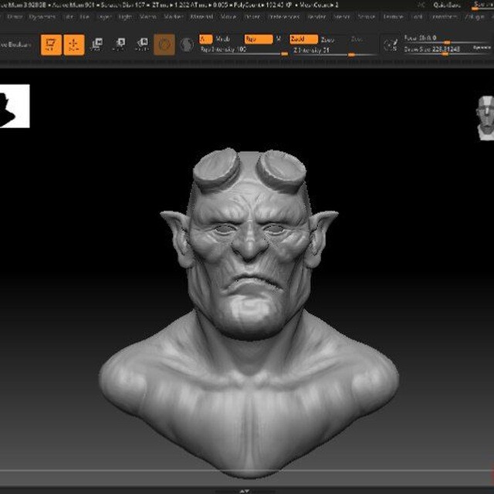Screen dimensions: 494x494
Task: Toggle the A button beside Mrgb
Action: click(205, 39)
